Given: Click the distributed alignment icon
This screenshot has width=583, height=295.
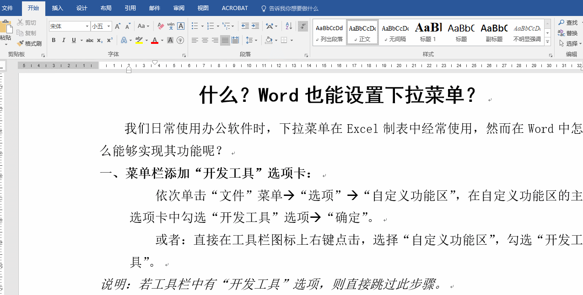Looking at the screenshot, I should [x=235, y=40].
